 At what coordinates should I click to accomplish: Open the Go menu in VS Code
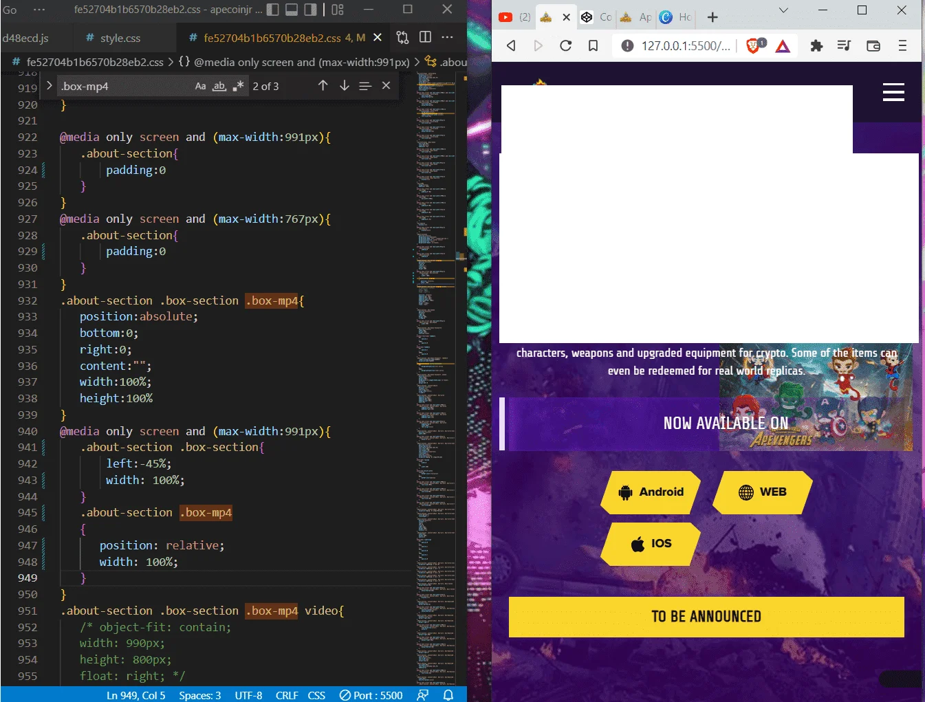[x=10, y=10]
